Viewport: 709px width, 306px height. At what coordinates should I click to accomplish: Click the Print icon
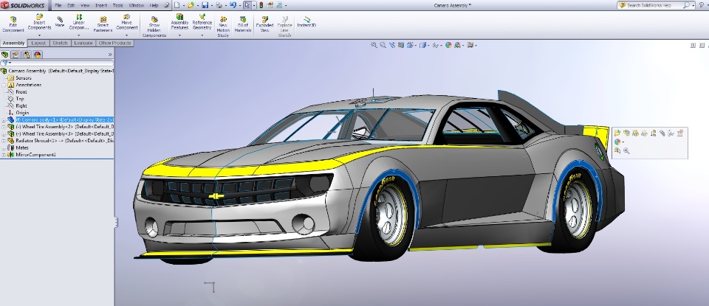(219, 5)
